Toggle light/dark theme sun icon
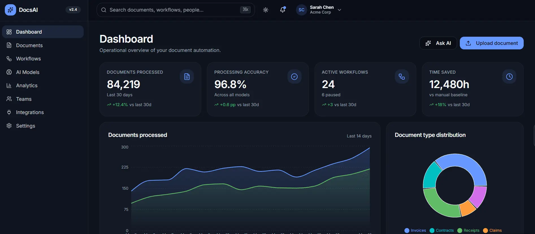 coord(266,10)
